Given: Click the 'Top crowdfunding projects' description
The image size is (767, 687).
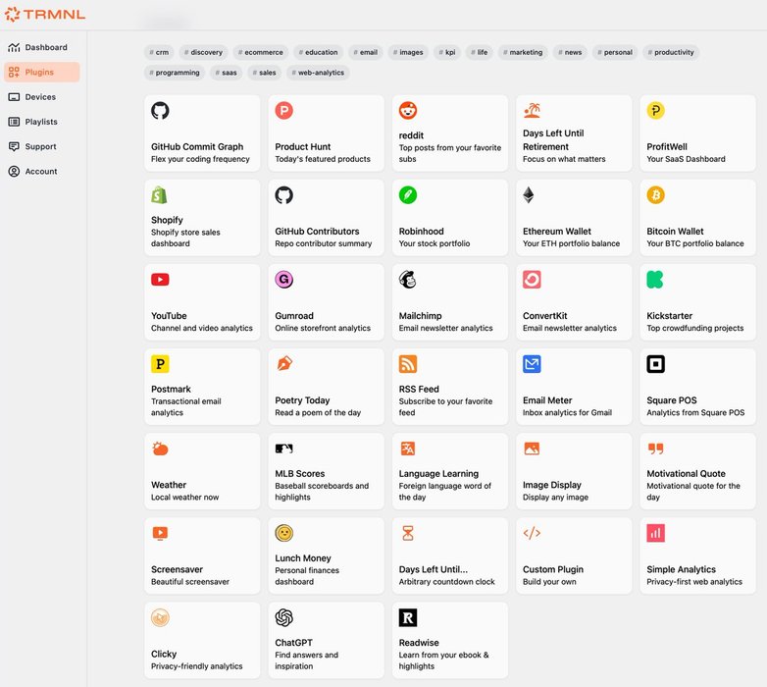Looking at the screenshot, I should (694, 328).
